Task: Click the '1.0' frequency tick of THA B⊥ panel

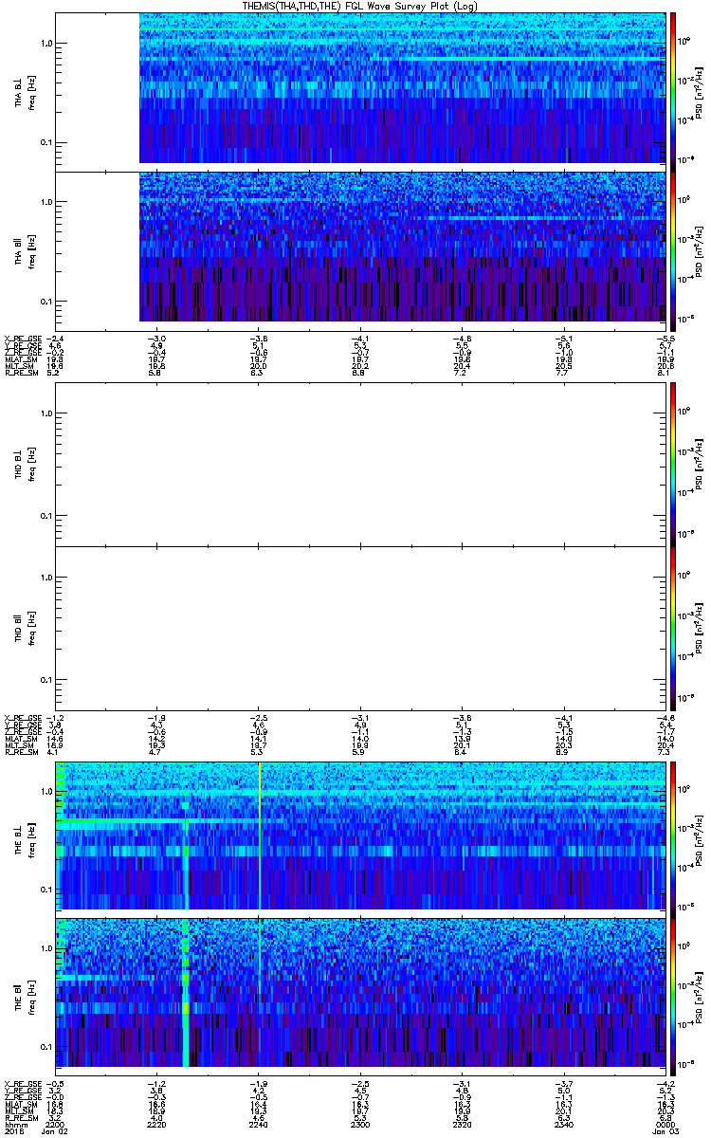Action: coord(47,44)
